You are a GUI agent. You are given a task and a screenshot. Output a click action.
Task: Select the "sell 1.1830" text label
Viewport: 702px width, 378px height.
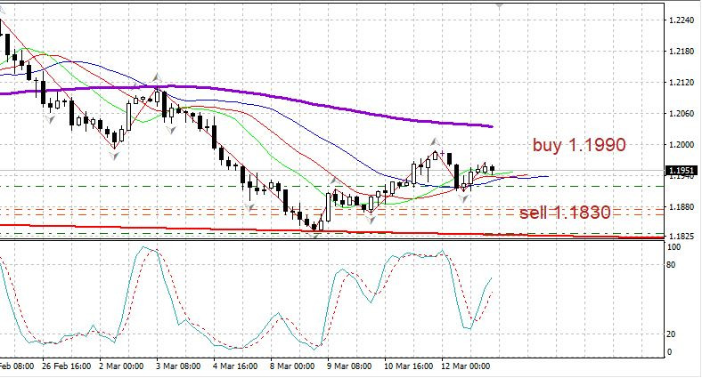point(565,213)
